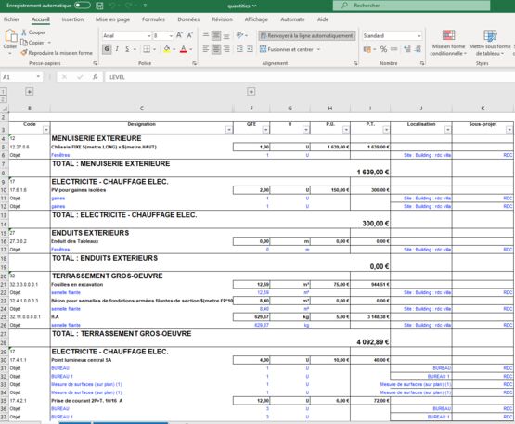Align text to top
Image resolution: width=515 pixels, height=424 pixels.
[206, 35]
